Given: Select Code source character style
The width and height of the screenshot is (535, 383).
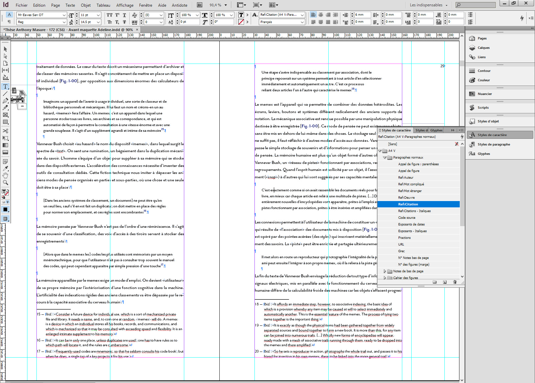Looking at the screenshot, I should tap(419, 218).
